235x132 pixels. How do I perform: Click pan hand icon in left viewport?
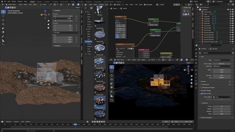(48, 24)
